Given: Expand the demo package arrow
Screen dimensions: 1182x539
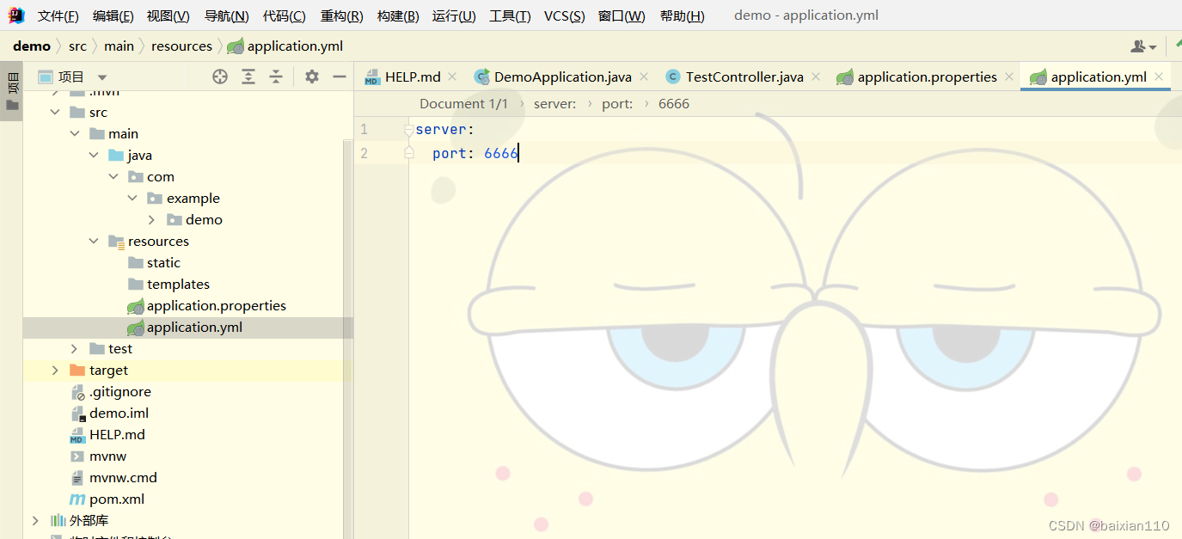Looking at the screenshot, I should click(x=152, y=219).
